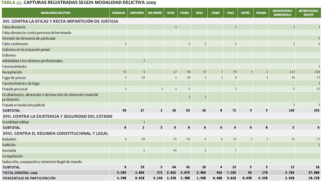Image resolution: width=322 pixels, height=182 pixels.
Task: Click the Asonada row label
Action: 9,151
